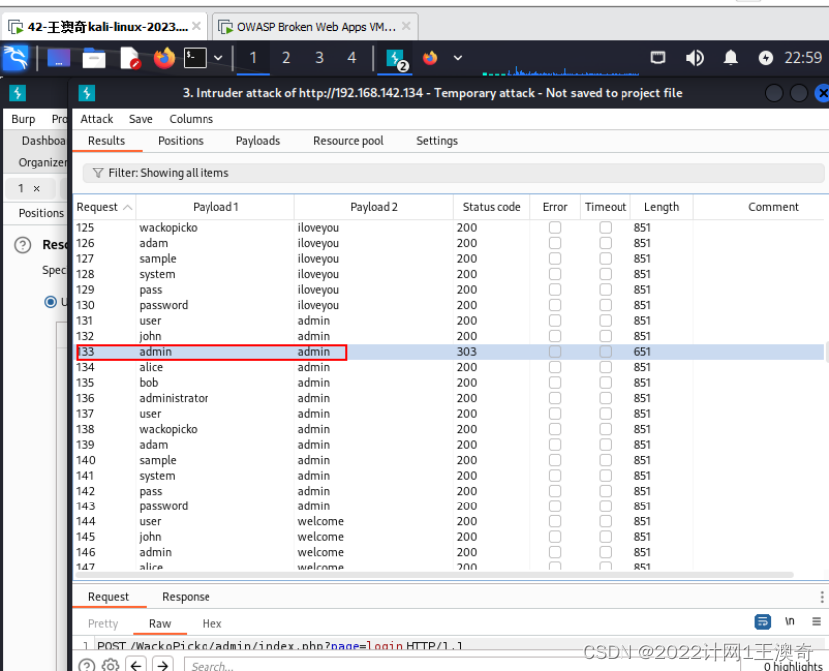Open the search help question mark icon
The height and width of the screenshot is (671, 829).
pyautogui.click(x=87, y=665)
